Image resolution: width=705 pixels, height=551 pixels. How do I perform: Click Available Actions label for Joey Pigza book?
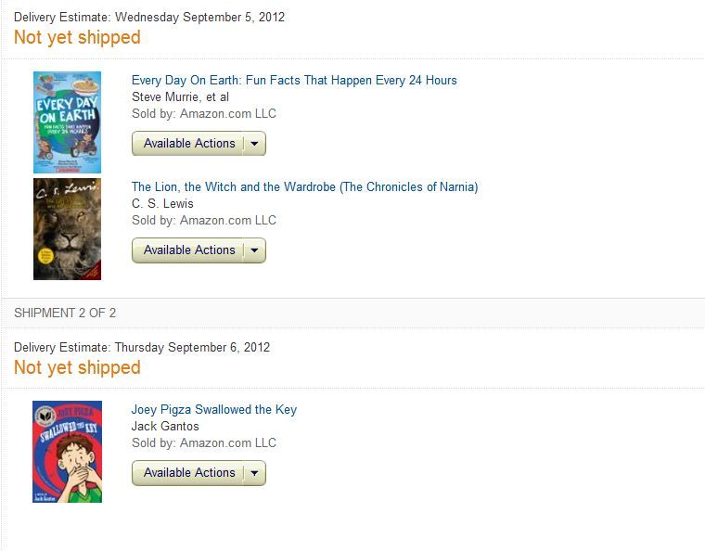(x=188, y=473)
